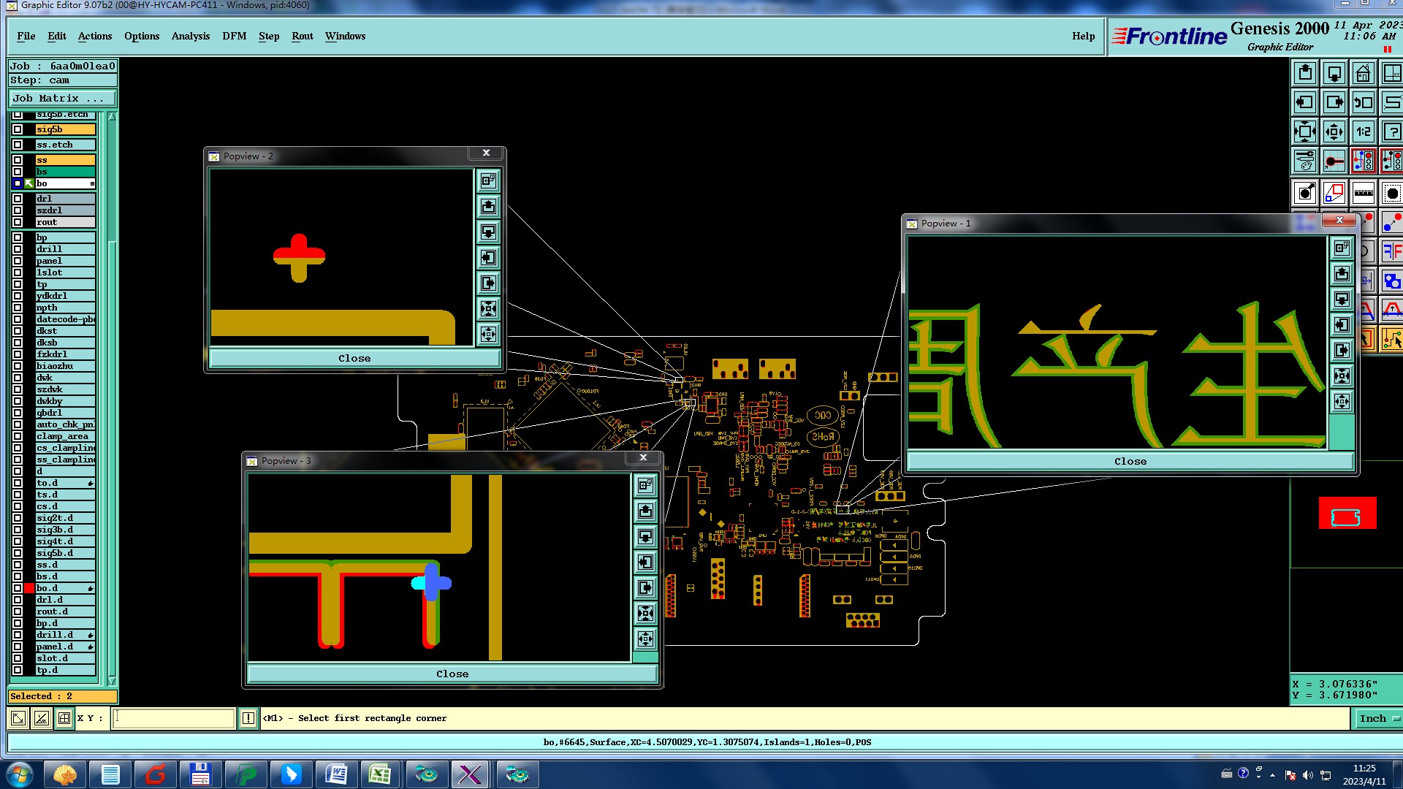Expand the Job Matrix selector
This screenshot has height=789, width=1403.
[61, 99]
